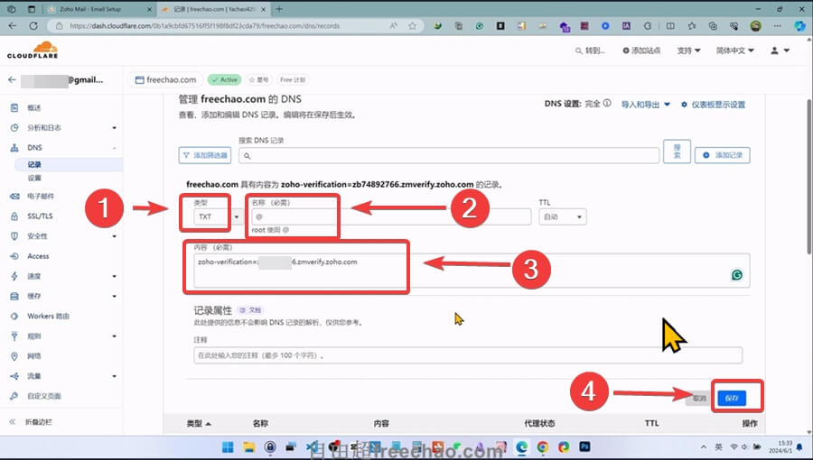Select 设置 under DNS

(34, 178)
